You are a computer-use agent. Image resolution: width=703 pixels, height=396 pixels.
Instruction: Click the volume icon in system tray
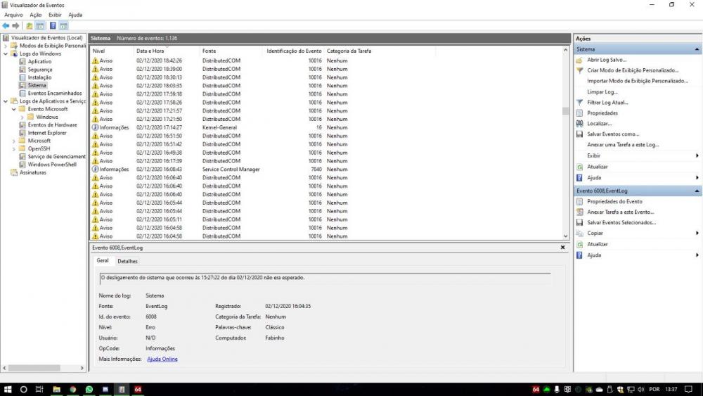coord(641,389)
